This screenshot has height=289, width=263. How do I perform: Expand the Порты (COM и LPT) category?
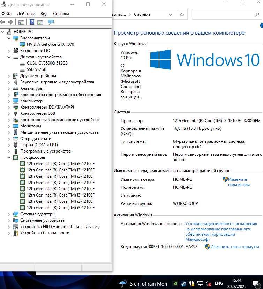(9, 145)
